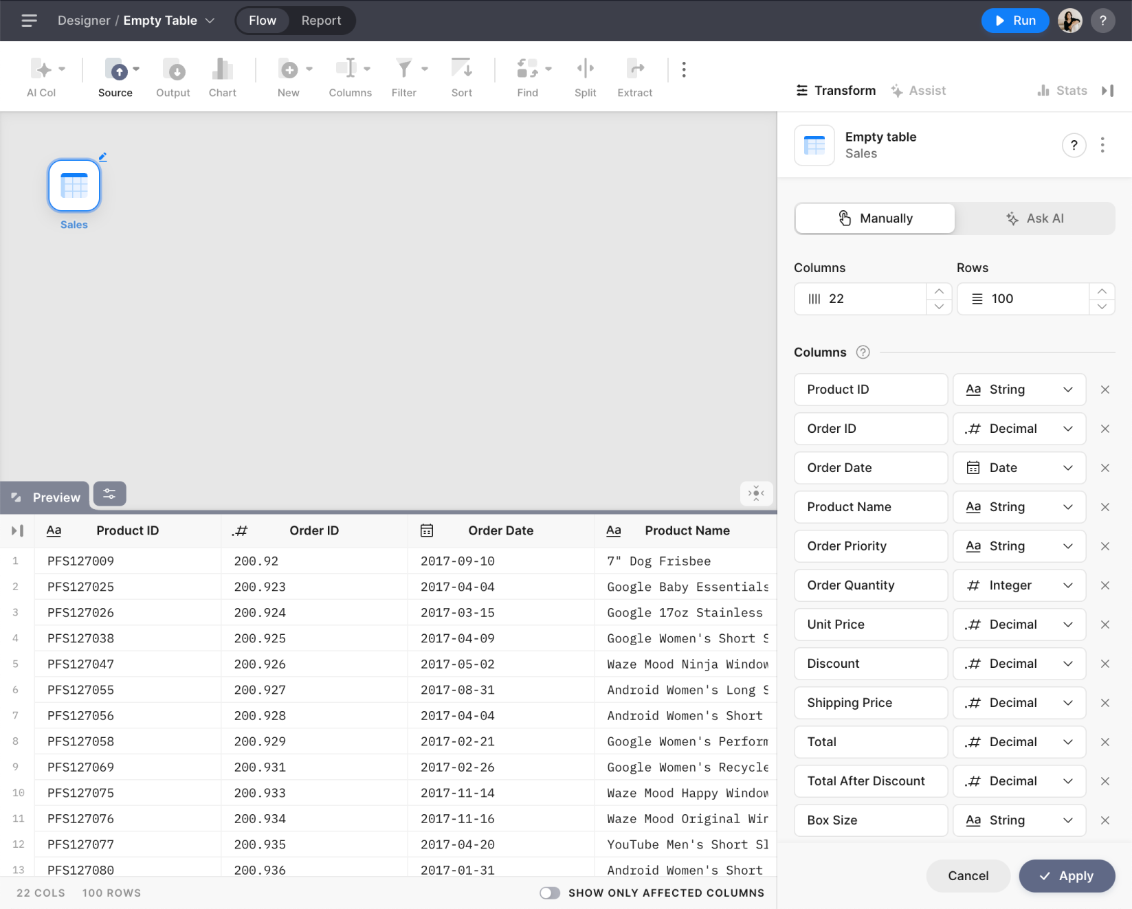1132x909 pixels.
Task: Click the Extract tool icon
Action: [634, 69]
